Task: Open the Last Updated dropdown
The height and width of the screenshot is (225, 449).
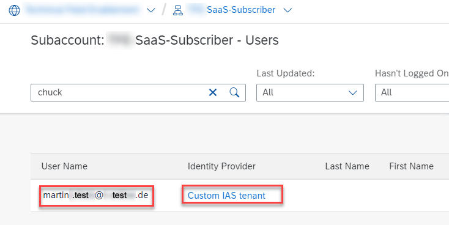Action: coord(310,92)
